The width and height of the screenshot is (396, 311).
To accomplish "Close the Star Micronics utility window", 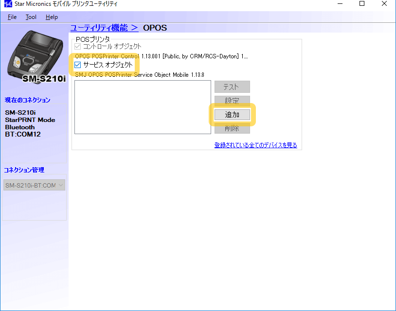I will pyautogui.click(x=384, y=4).
